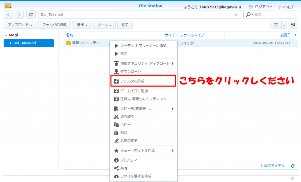301x182 pixels.
Task: Switch to list view icon
Action: tap(276, 25)
